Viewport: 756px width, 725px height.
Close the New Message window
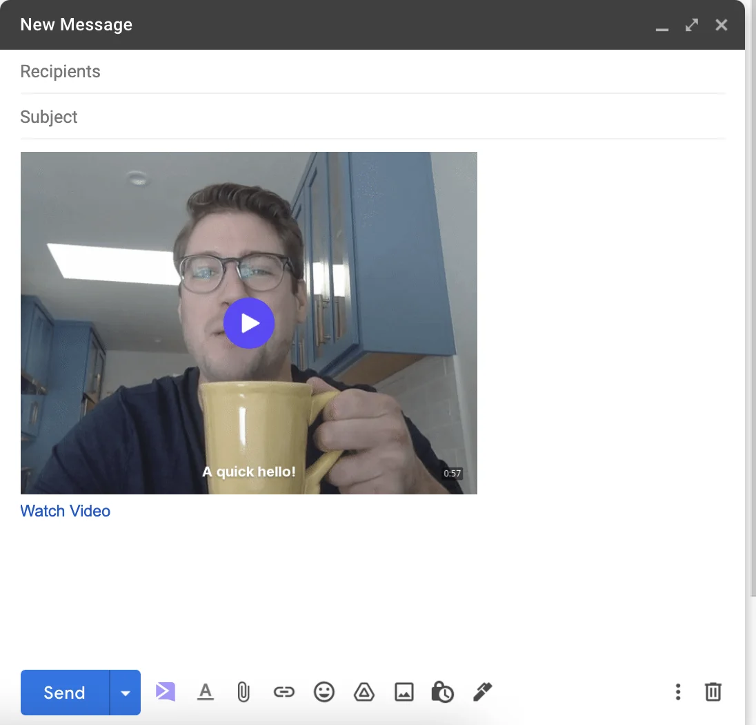pos(722,25)
